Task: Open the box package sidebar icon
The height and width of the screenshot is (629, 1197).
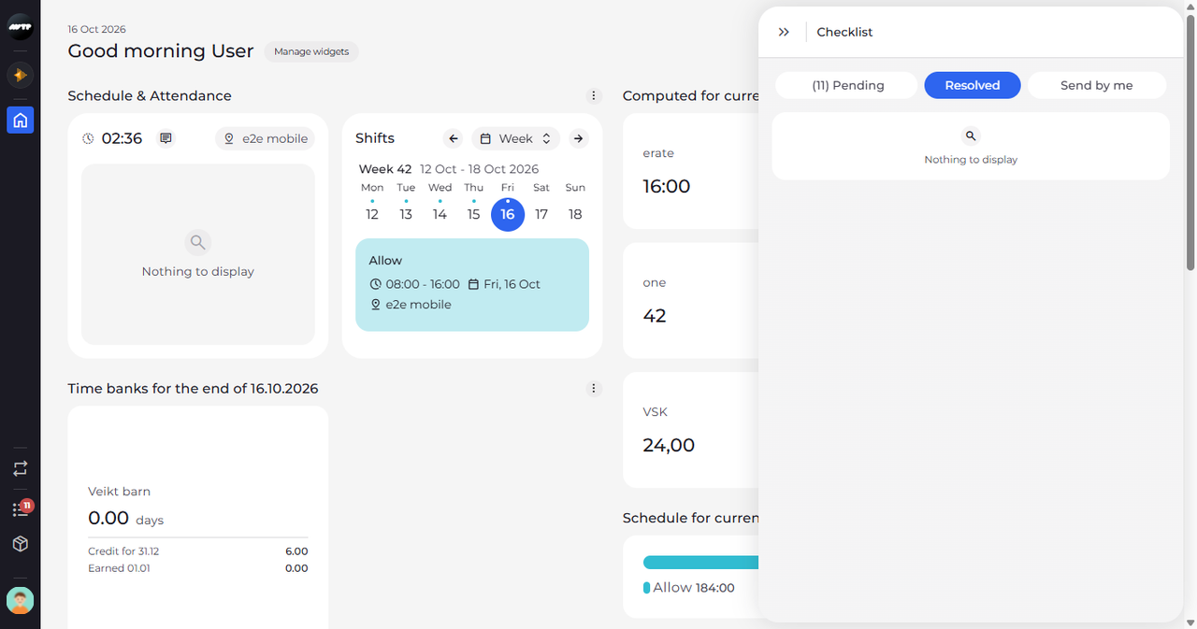Action: tap(21, 544)
